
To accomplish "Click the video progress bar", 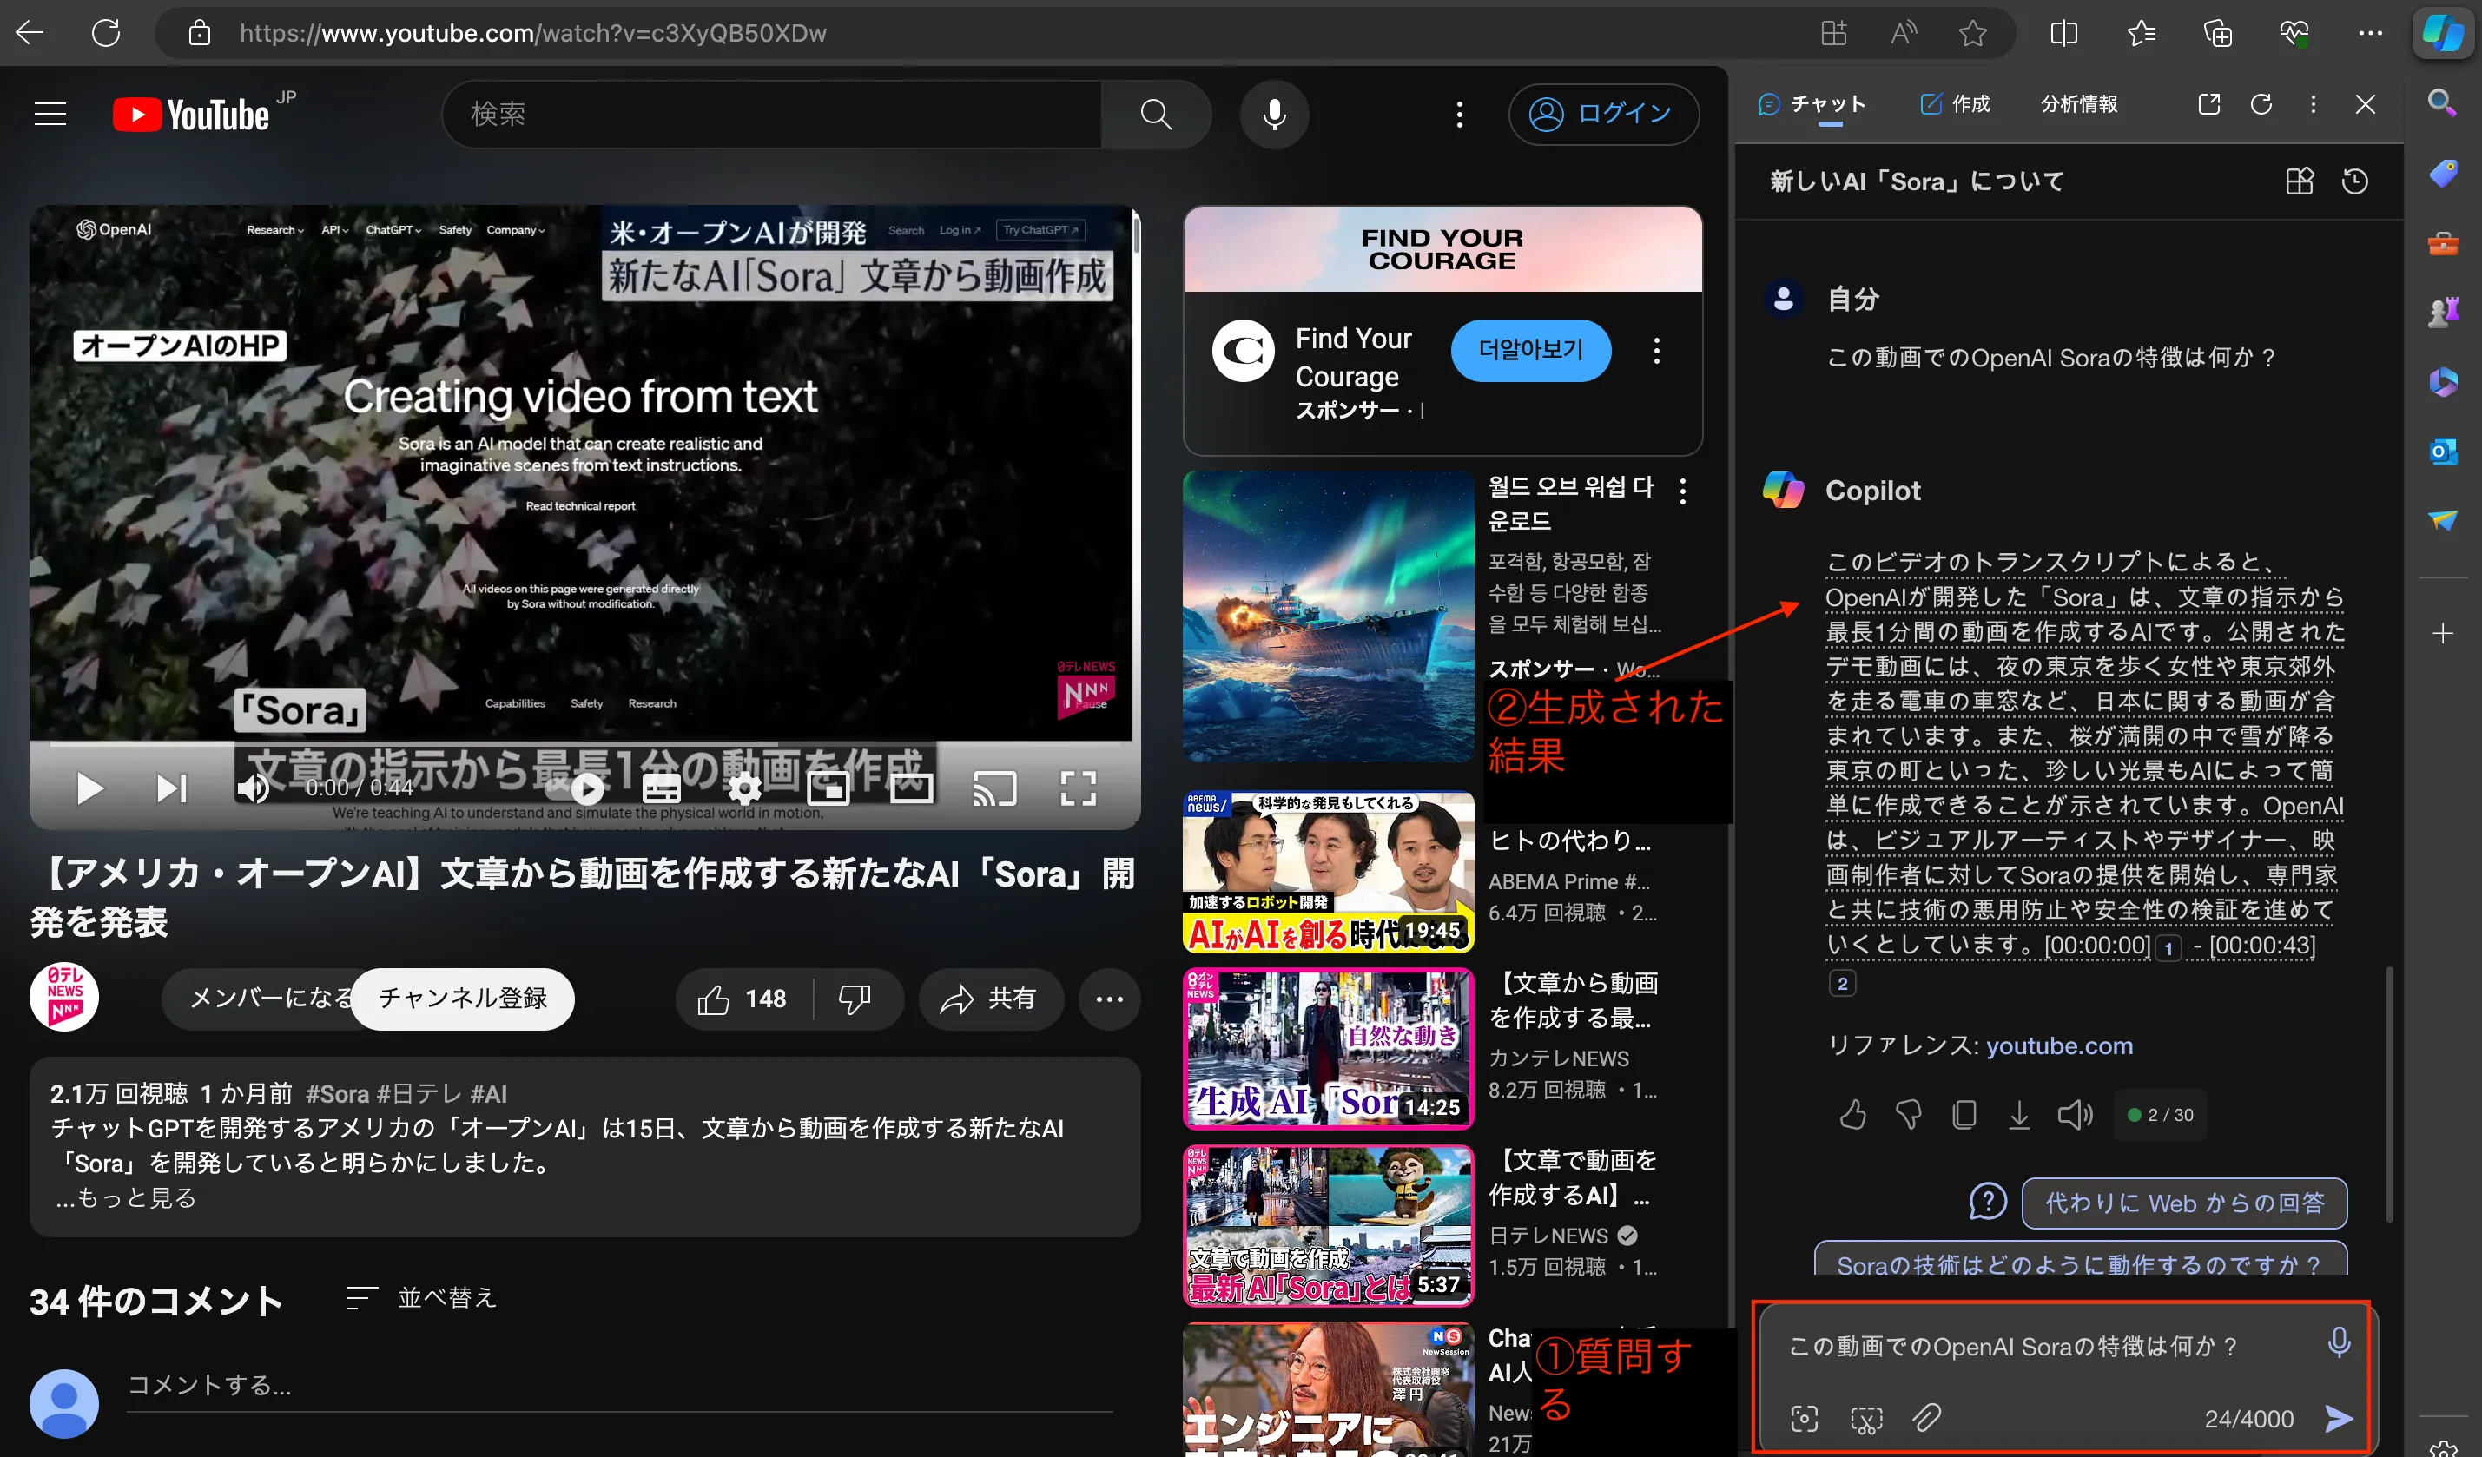I will [585, 743].
